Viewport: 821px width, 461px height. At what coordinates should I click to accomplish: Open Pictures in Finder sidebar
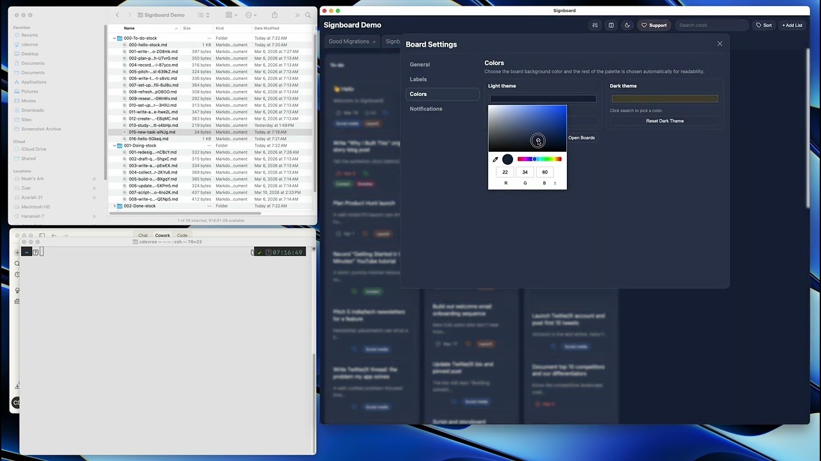[30, 92]
